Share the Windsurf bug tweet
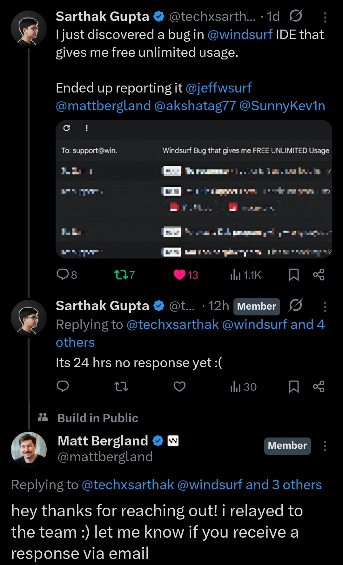This screenshot has height=565, width=343. (319, 275)
